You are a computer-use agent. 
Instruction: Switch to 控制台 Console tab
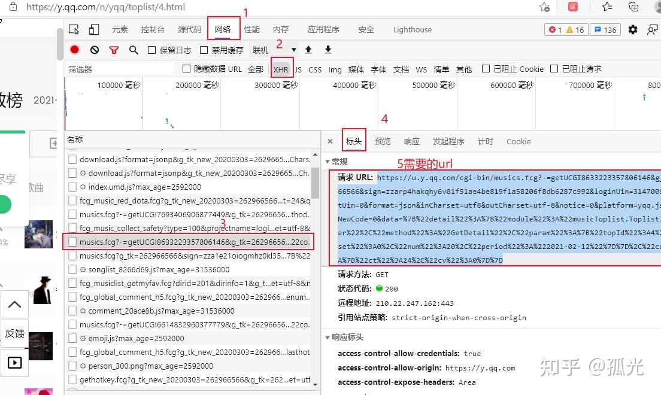point(153,29)
